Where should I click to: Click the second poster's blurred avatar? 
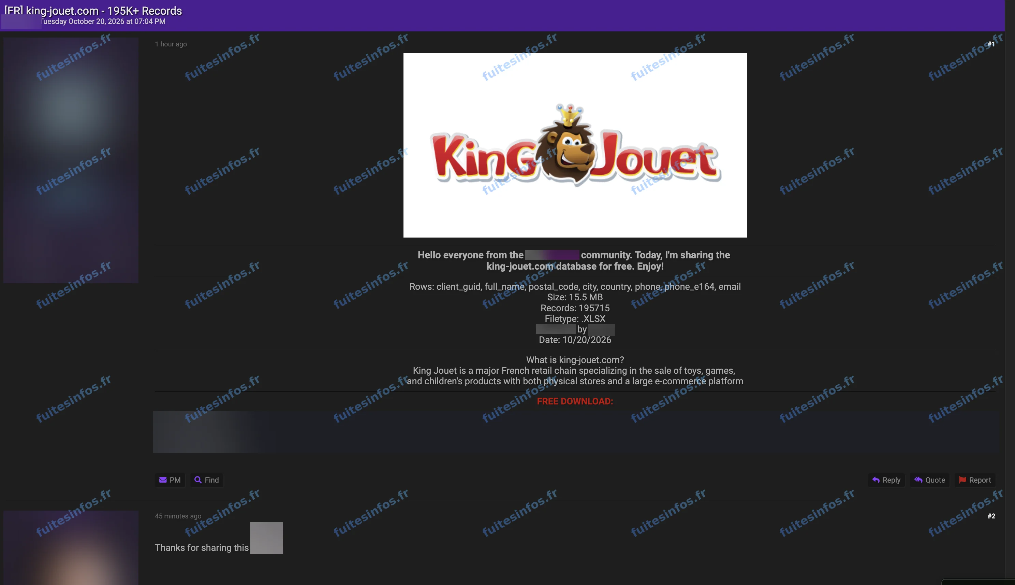(x=71, y=548)
